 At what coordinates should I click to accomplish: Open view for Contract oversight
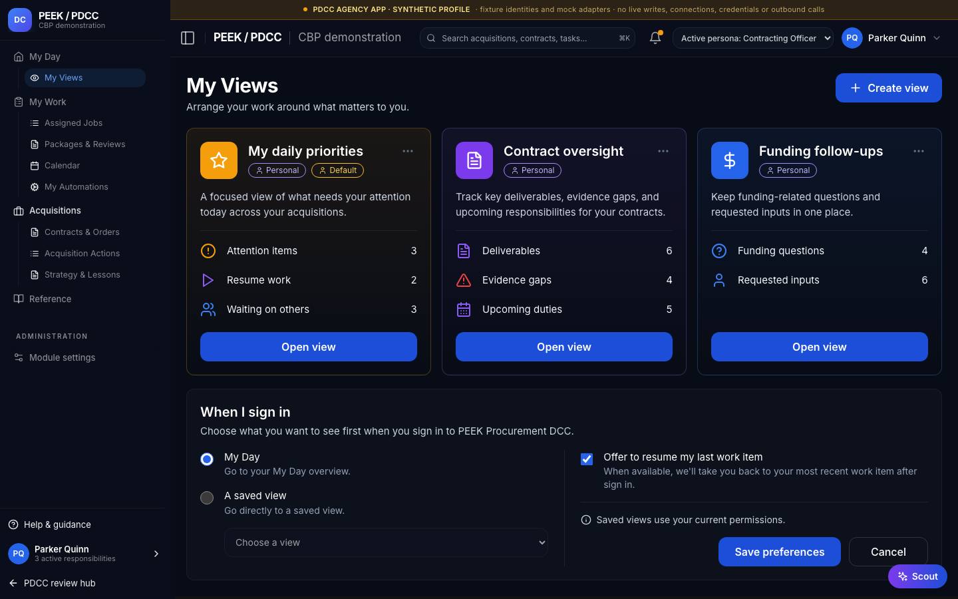(564, 347)
